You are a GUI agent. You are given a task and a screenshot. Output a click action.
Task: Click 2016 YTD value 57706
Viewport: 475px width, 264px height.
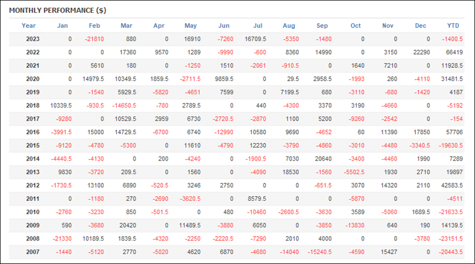(x=454, y=132)
